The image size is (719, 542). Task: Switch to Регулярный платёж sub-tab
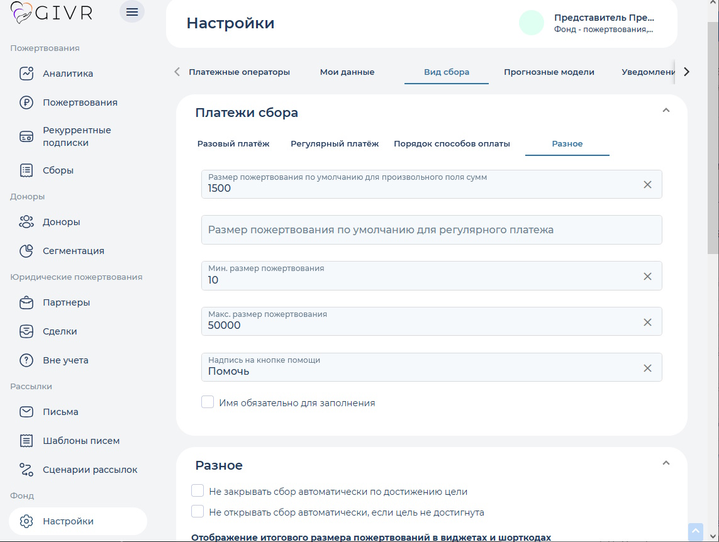coord(335,143)
